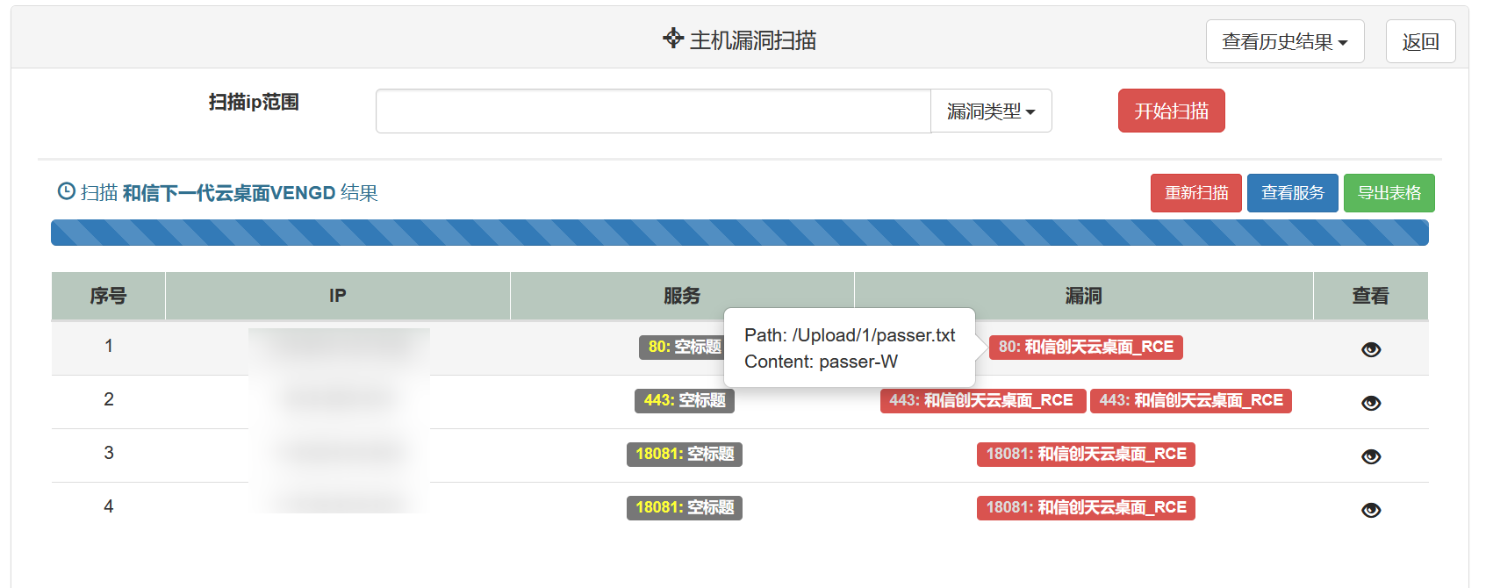Click first 443: 和信创天云桌面_RCE tag in row 2
This screenshot has height=588, width=1493.
(981, 401)
